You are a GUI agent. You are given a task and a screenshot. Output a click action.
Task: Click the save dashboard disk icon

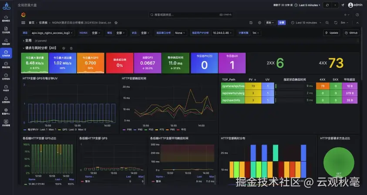[251, 23]
